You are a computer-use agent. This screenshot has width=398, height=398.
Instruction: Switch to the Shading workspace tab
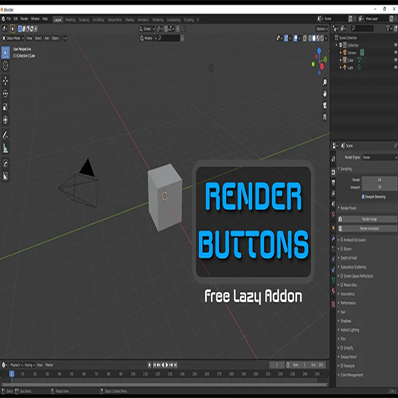pos(129,20)
